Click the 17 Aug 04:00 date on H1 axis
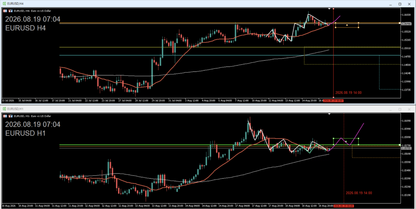Image resolution: width=416 pixels, height=209 pixels. tap(243, 206)
